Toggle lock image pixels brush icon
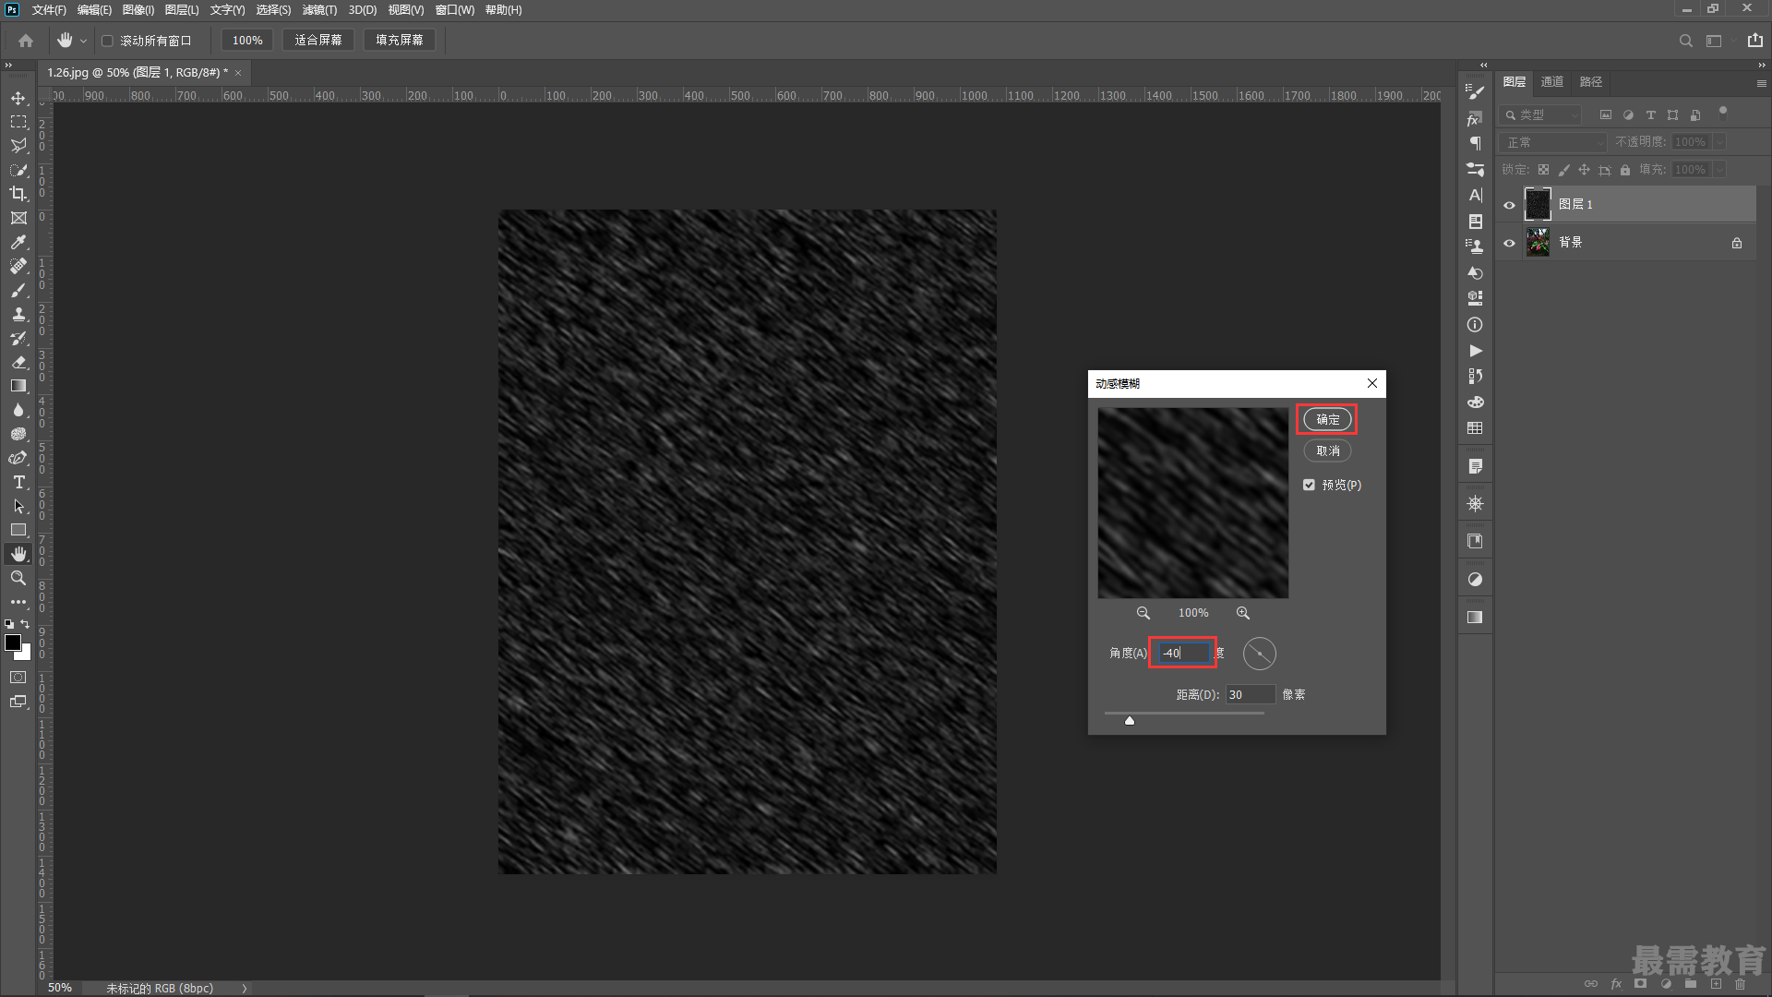 [1563, 170]
